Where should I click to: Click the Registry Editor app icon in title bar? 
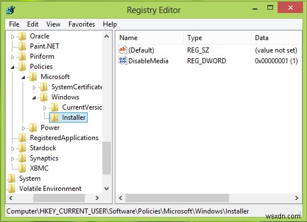[x=11, y=10]
